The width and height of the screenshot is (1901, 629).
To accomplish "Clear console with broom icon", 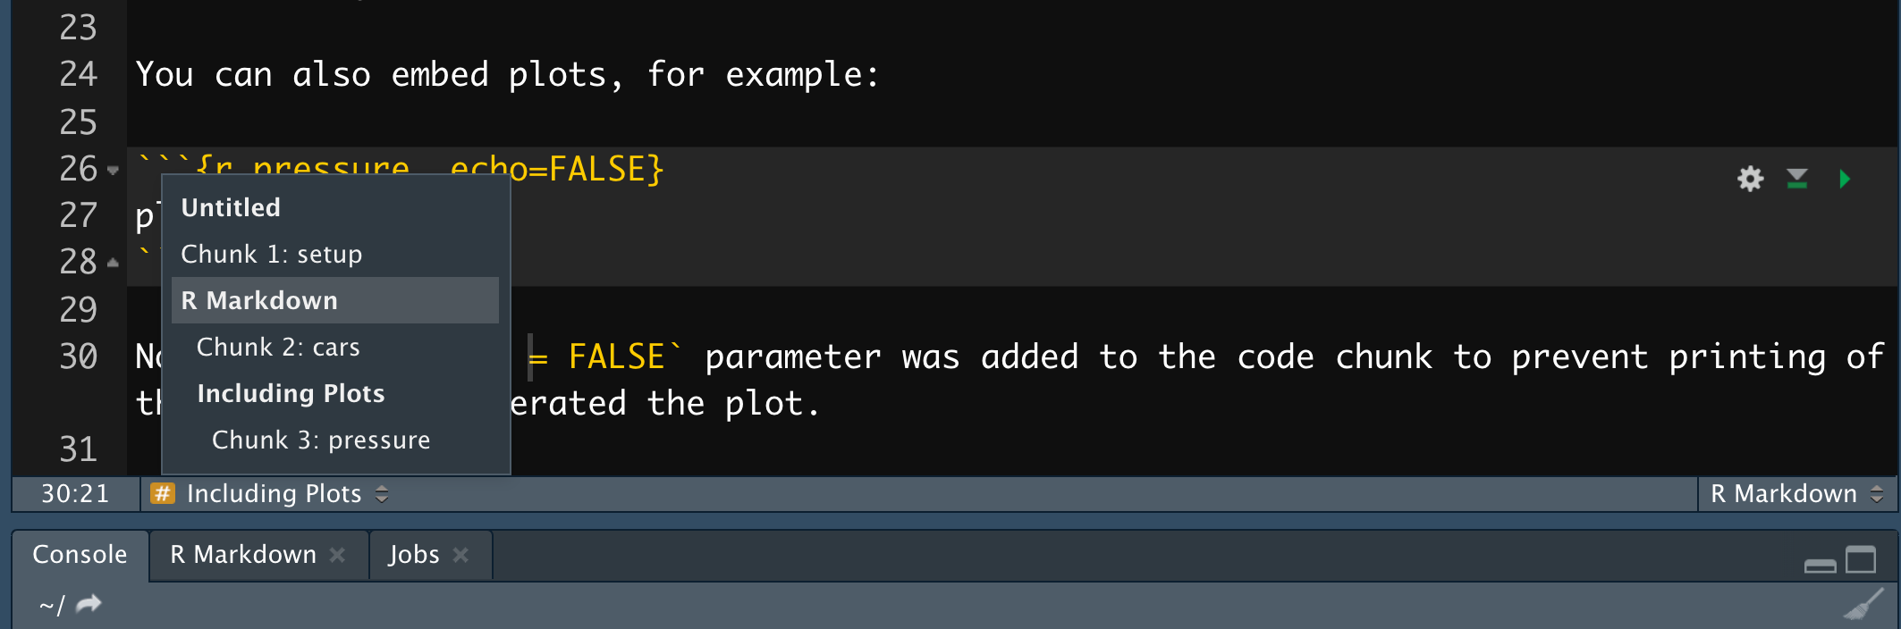I will (1863, 605).
